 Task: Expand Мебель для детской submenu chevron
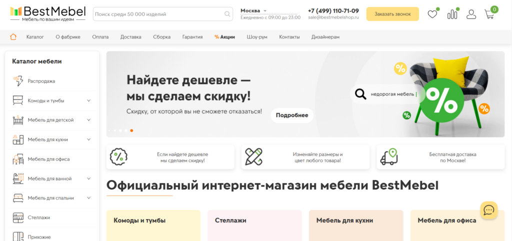pos(89,120)
